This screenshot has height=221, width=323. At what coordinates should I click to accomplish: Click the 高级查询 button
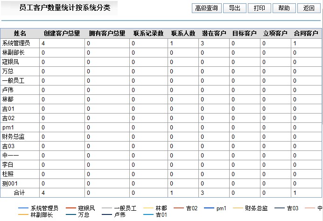pyautogui.click(x=207, y=8)
